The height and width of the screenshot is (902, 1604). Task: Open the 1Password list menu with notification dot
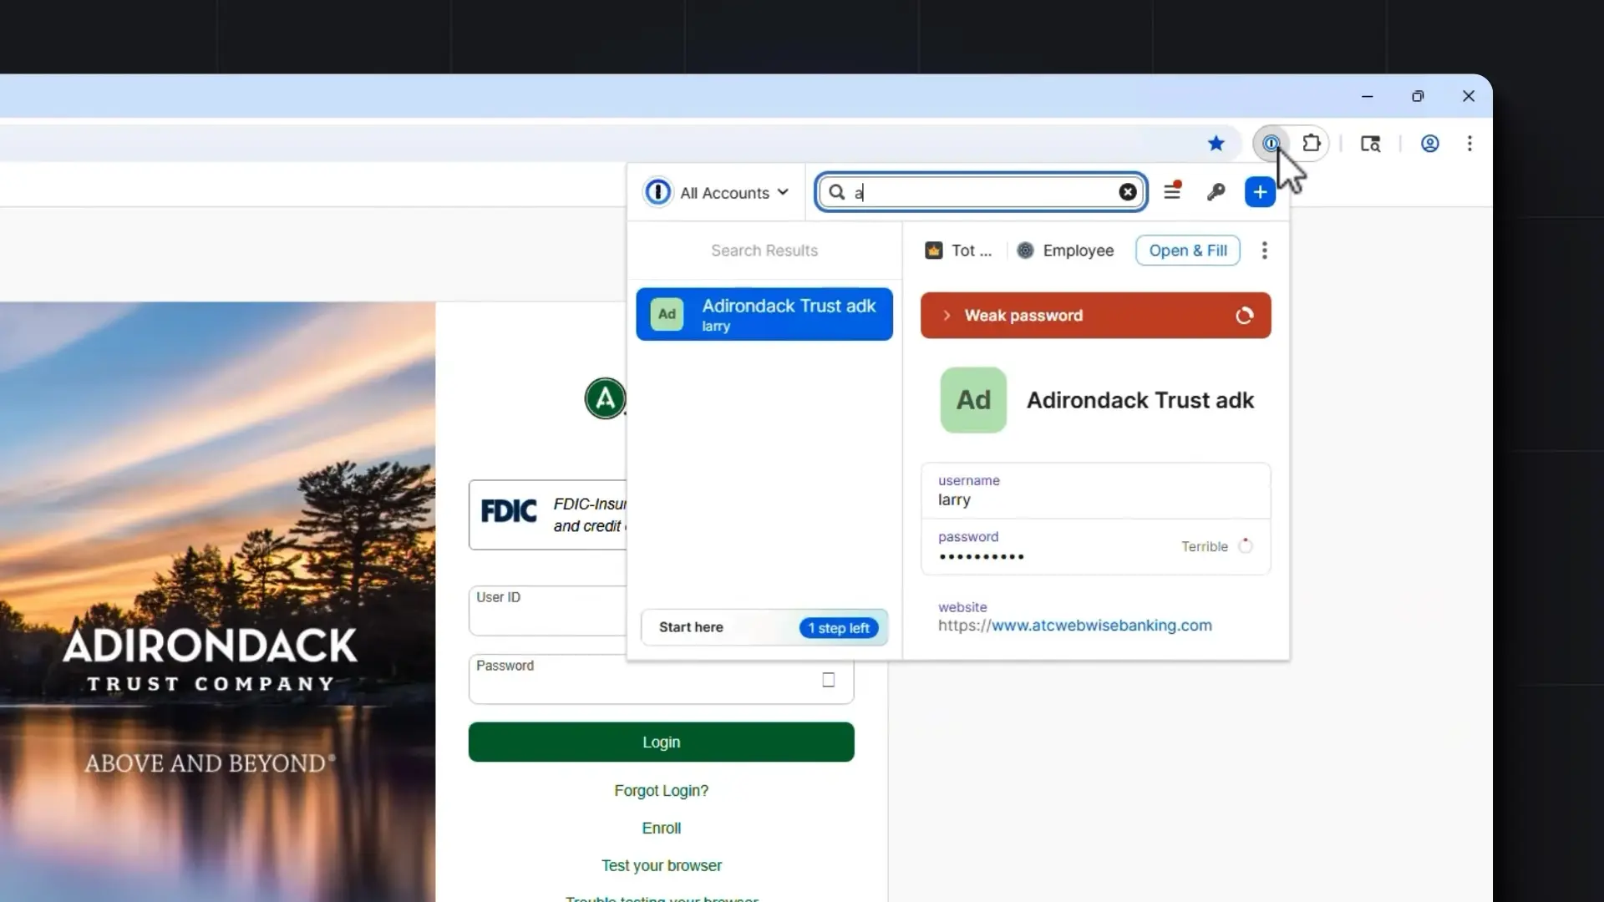point(1172,192)
